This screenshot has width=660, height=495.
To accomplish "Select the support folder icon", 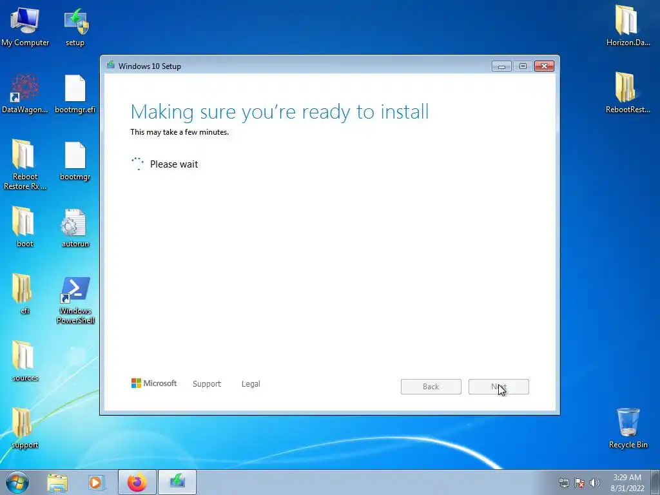I will coord(25,429).
